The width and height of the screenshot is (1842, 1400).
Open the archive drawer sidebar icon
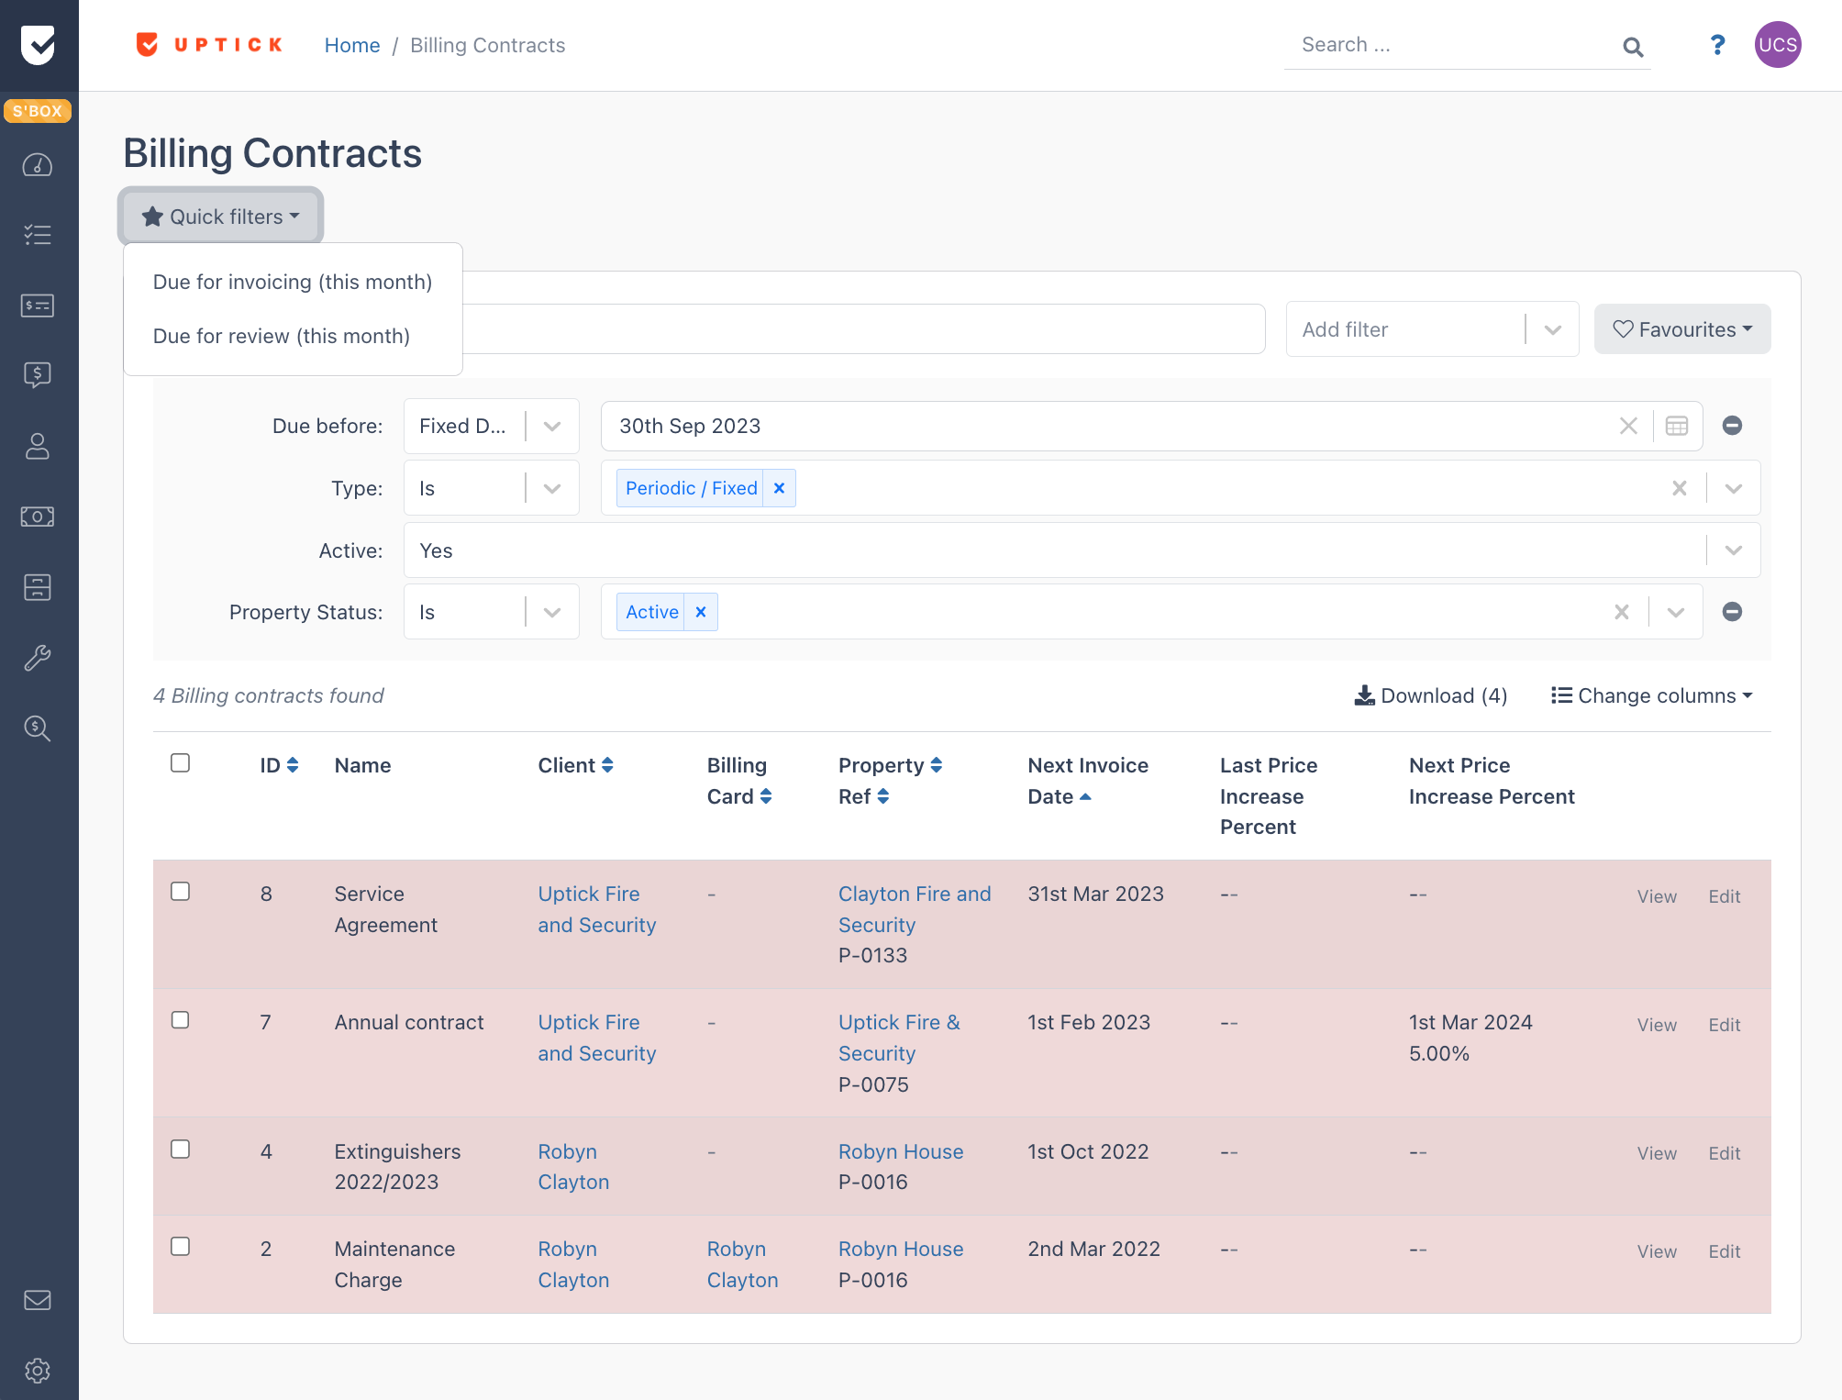pos(38,587)
